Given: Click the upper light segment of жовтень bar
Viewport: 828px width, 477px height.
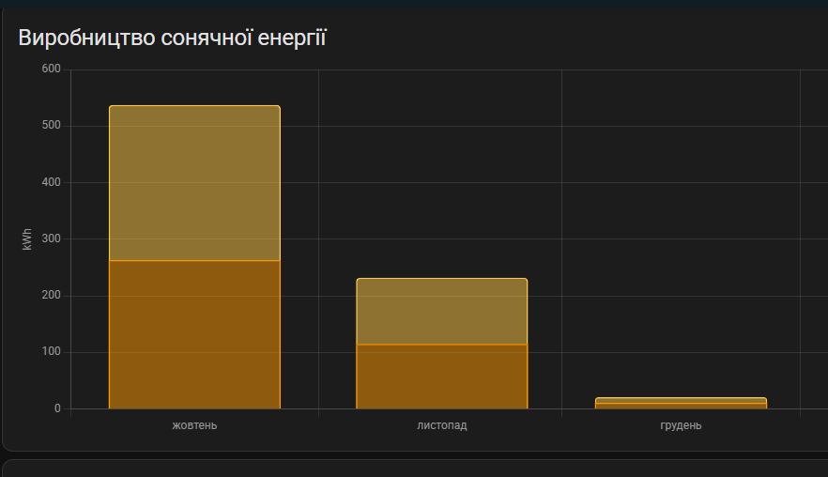Looking at the screenshot, I should click(195, 183).
